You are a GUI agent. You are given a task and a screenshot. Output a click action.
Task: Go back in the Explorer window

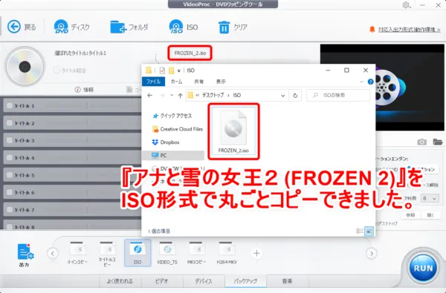point(150,96)
